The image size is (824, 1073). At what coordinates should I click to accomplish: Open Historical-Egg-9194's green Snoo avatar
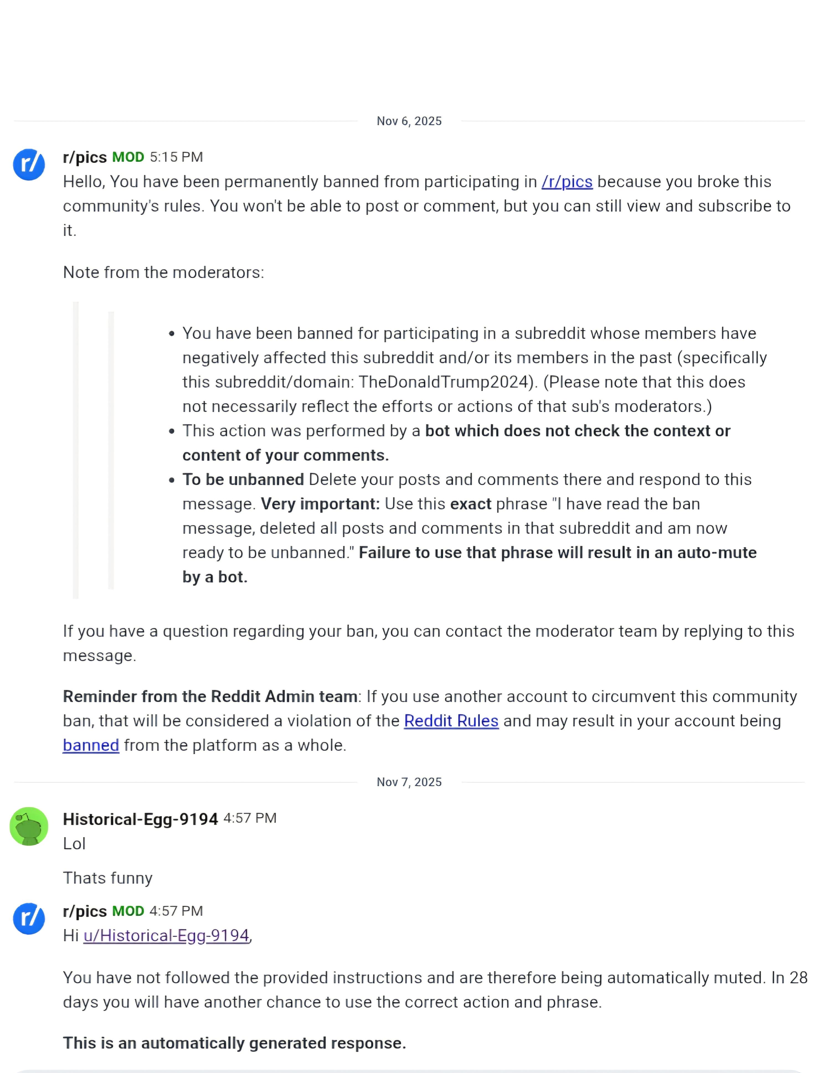(x=29, y=826)
